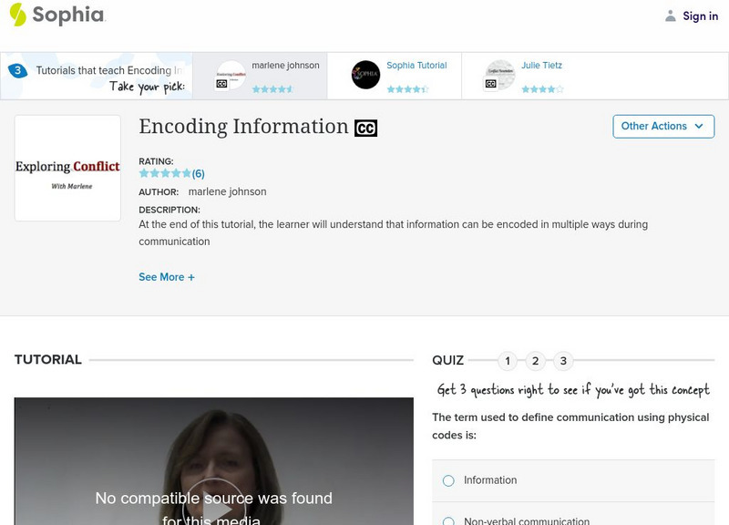Image resolution: width=729 pixels, height=525 pixels.
Task: Click the star rating under Sophia Tutorial
Action: (x=407, y=88)
